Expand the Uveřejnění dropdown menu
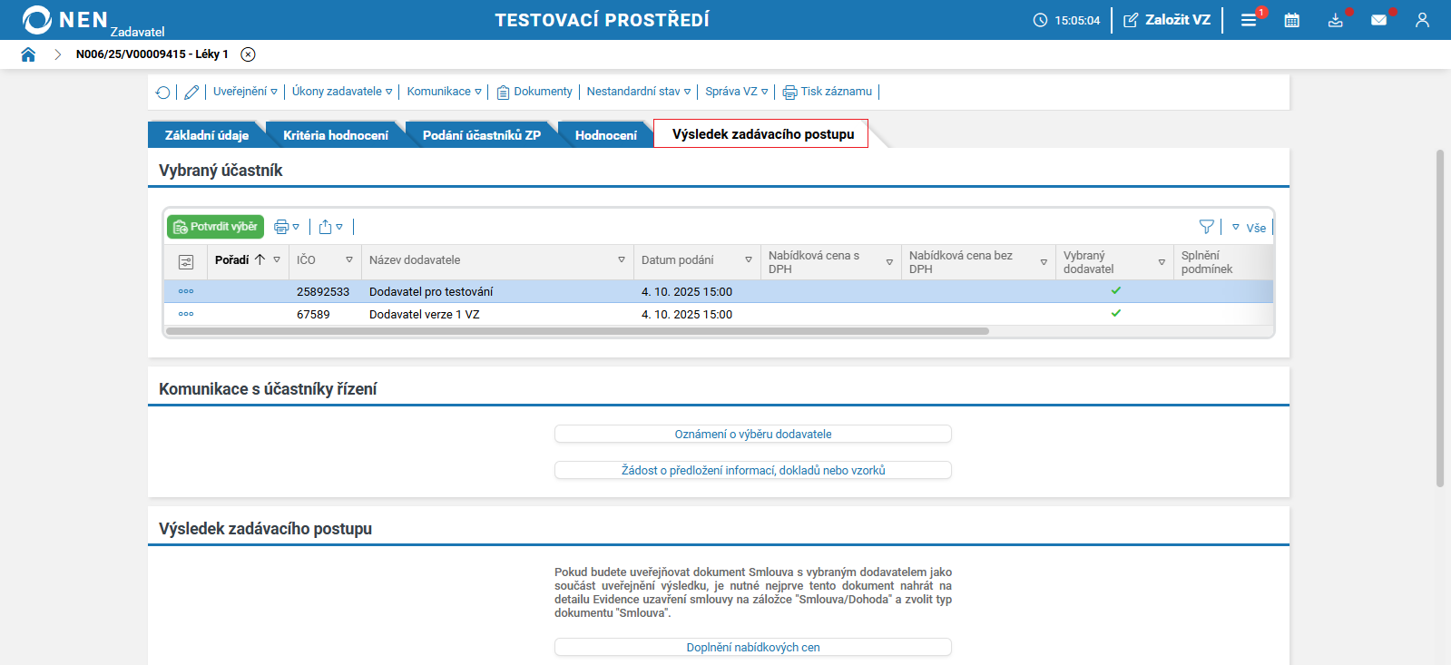 245,92
